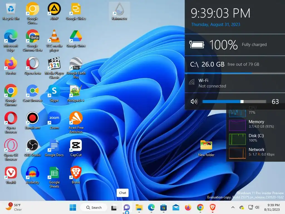This screenshot has height=214, width=285.
Task: Open the Opera Browser desktop icon
Action: pyautogui.click(x=11, y=123)
